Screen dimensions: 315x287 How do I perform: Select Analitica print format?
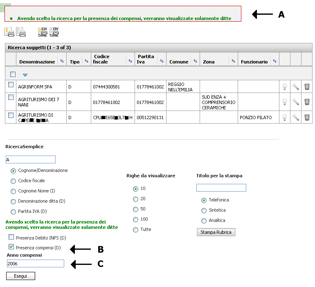pyautogui.click(x=204, y=221)
